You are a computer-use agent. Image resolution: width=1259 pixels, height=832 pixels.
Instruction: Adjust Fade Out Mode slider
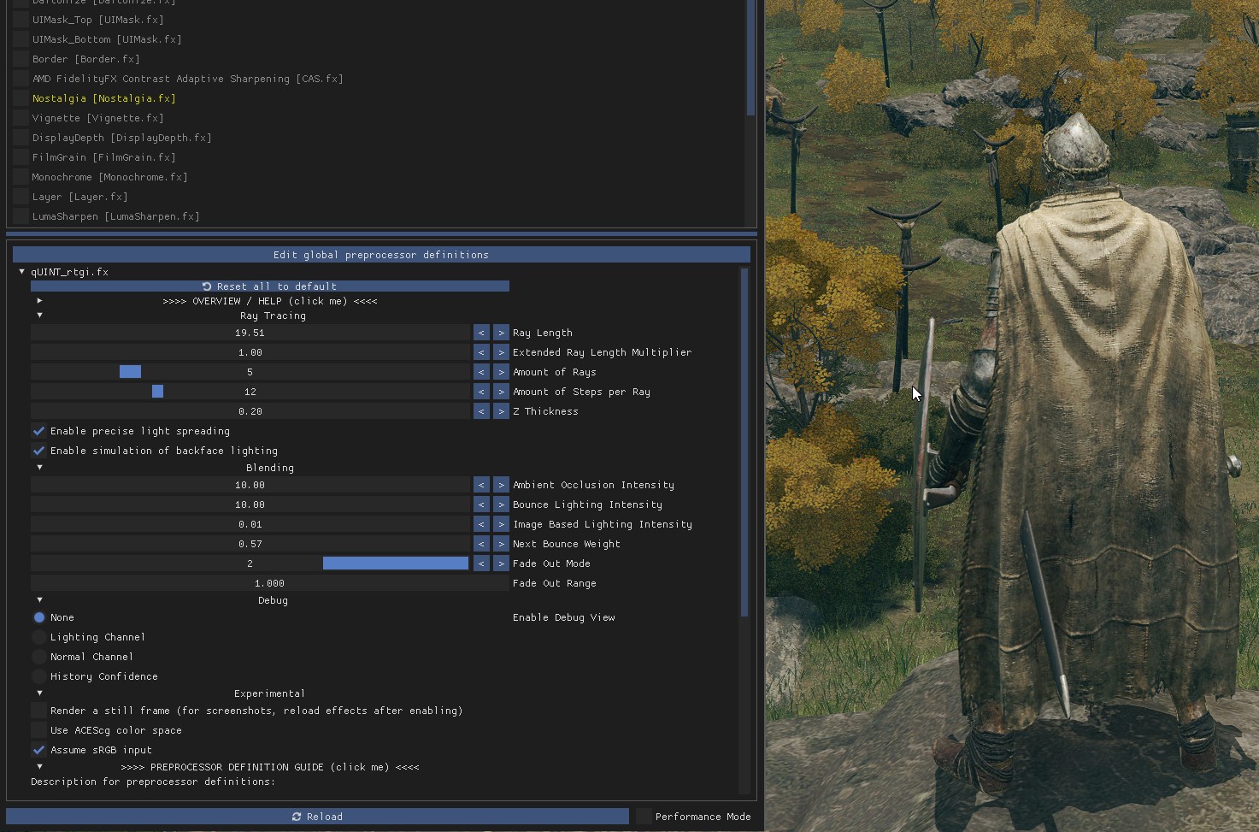point(250,564)
